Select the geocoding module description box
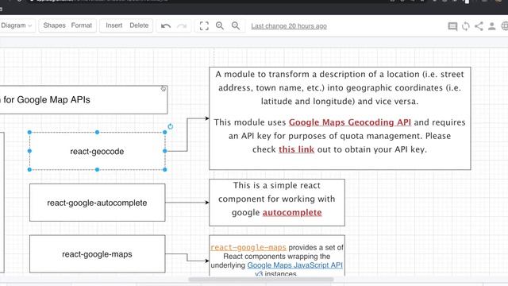This screenshot has width=508, height=286. tap(340, 118)
